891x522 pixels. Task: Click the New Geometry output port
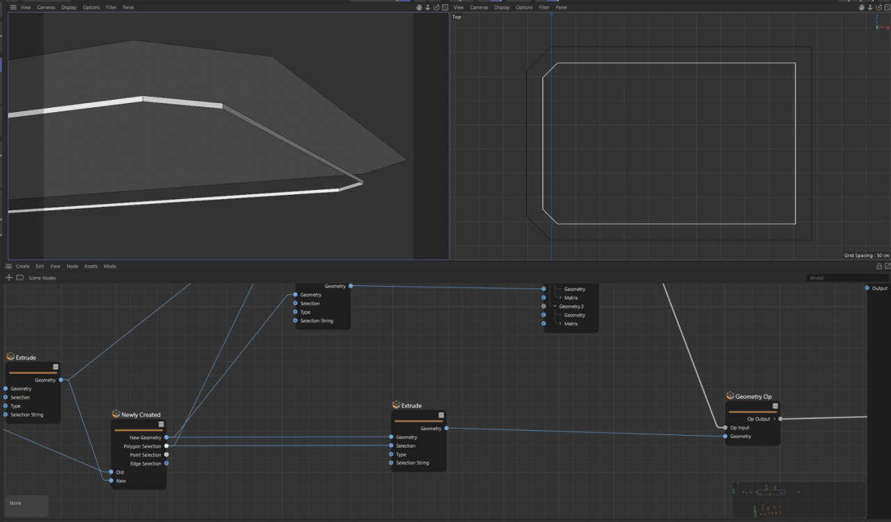point(166,437)
